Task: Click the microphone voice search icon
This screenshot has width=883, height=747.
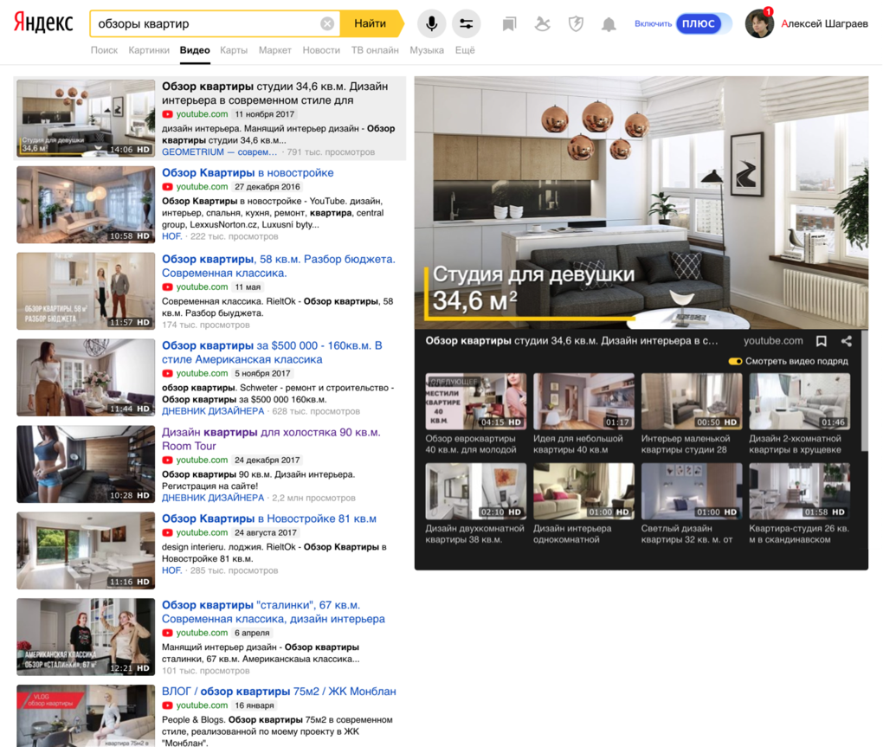Action: coord(431,23)
